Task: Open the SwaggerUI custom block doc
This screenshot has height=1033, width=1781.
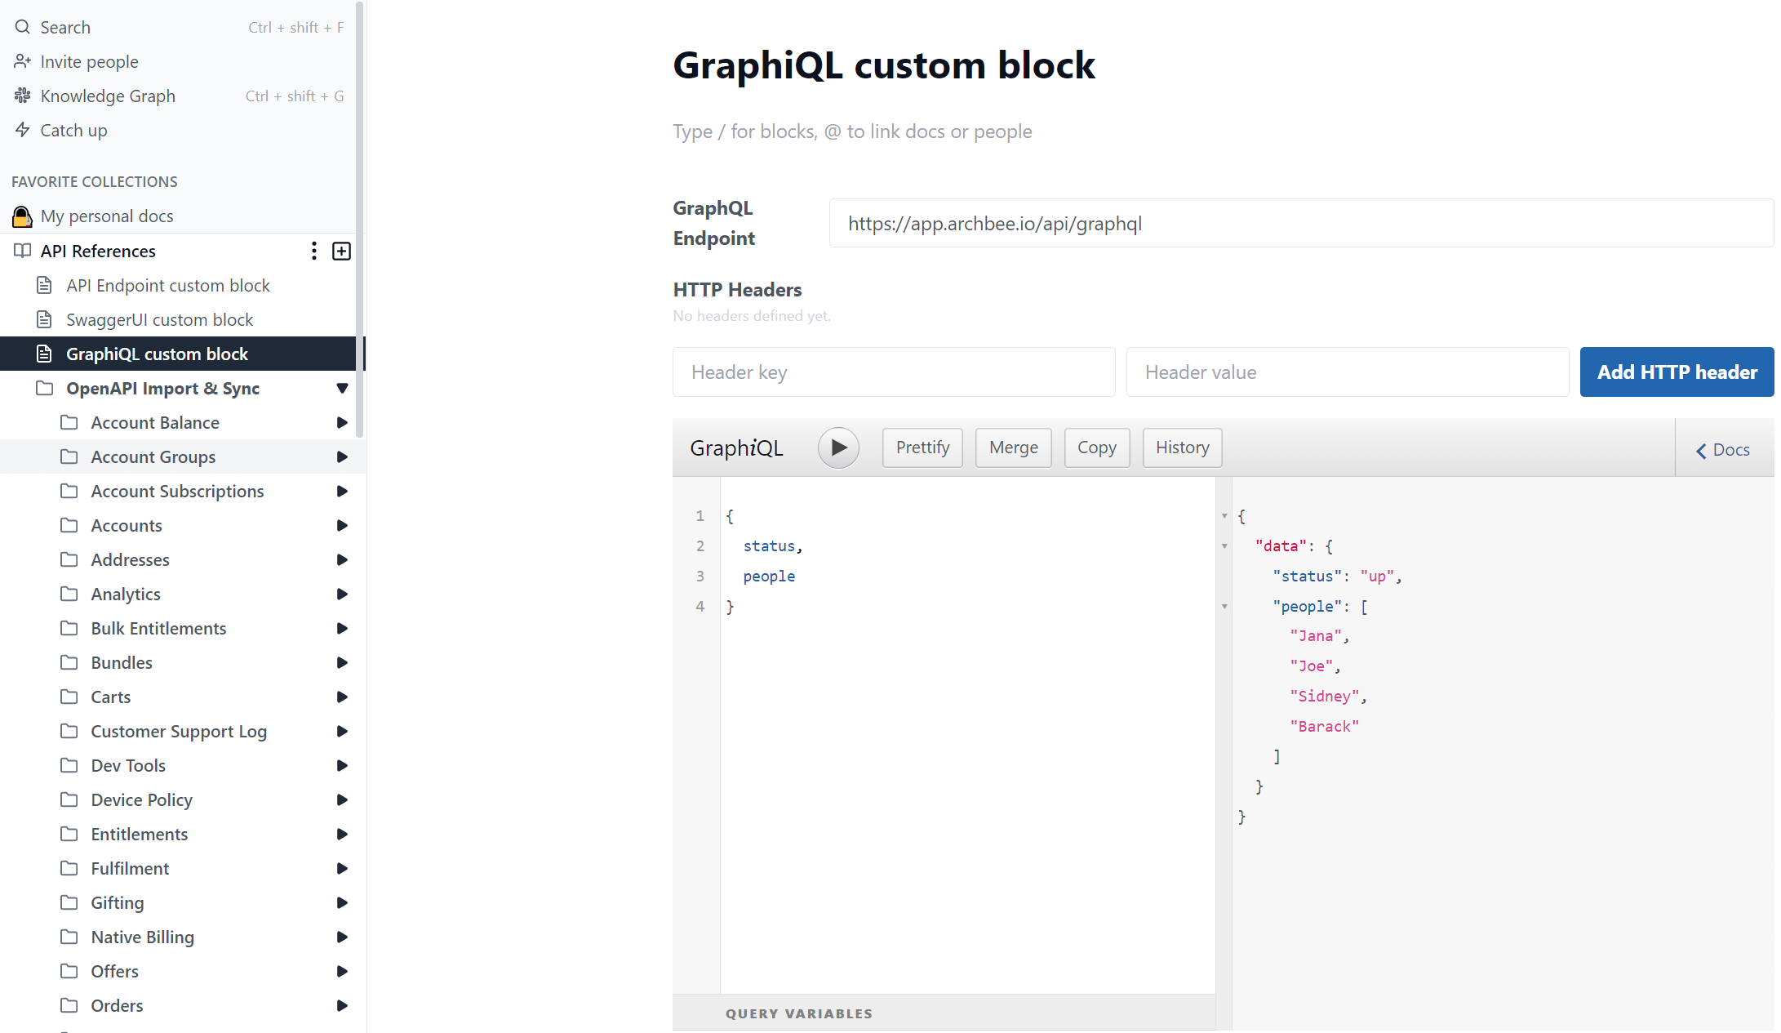Action: 159,319
